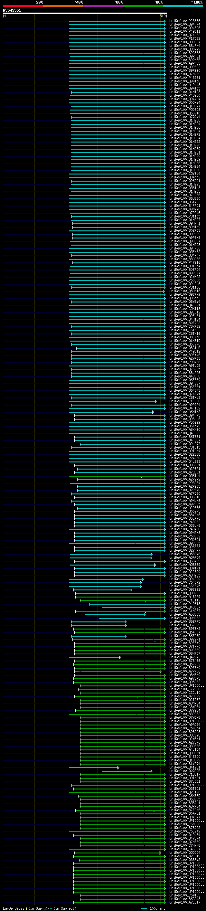Open the UniRef100_B9SCI6 entry
The height and width of the screenshot is (911, 206).
(x=184, y=497)
